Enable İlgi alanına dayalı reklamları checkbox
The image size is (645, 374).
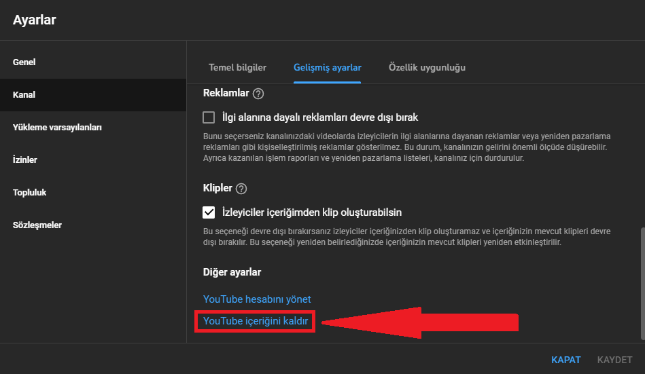[209, 117]
